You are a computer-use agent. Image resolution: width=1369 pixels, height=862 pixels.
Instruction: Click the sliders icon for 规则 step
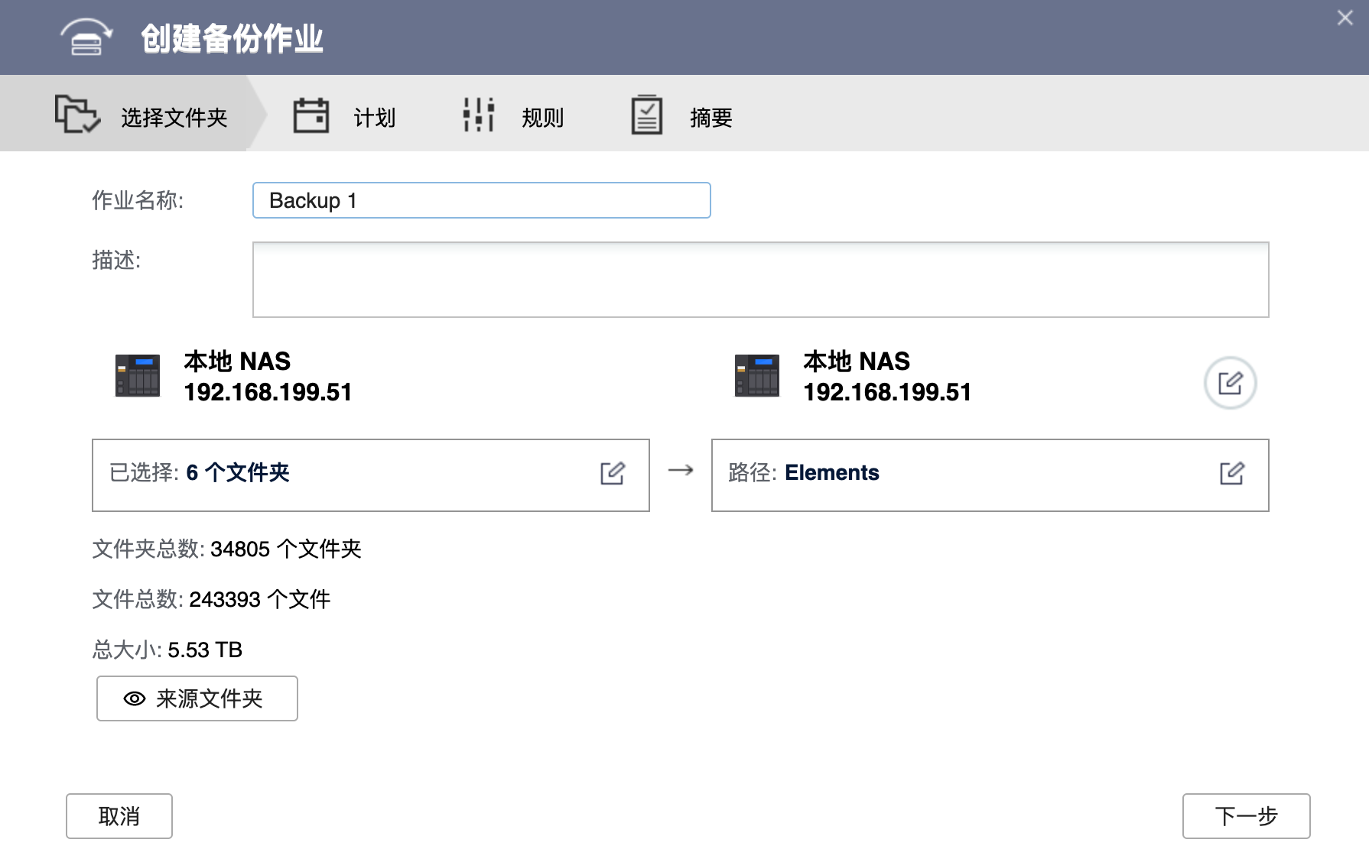(x=479, y=115)
